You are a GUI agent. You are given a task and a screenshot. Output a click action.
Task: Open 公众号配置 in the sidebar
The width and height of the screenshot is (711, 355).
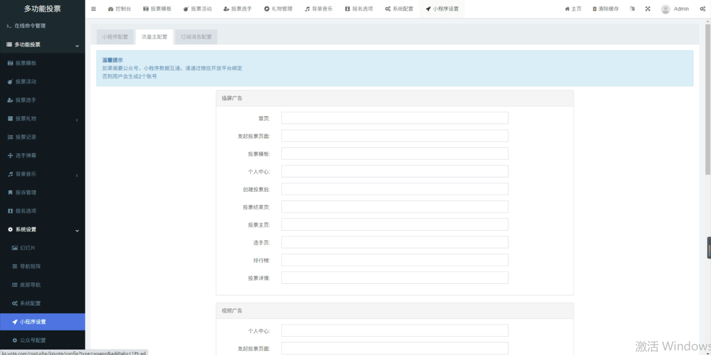point(42,340)
